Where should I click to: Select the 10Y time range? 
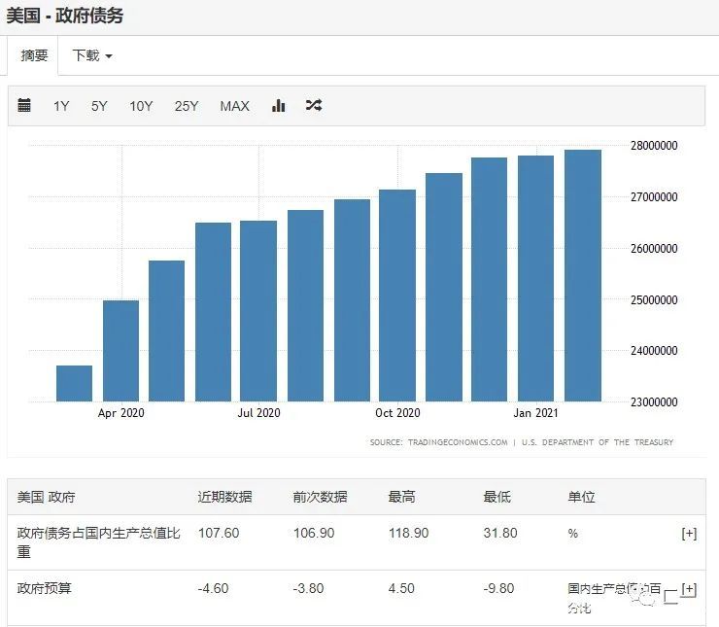141,106
